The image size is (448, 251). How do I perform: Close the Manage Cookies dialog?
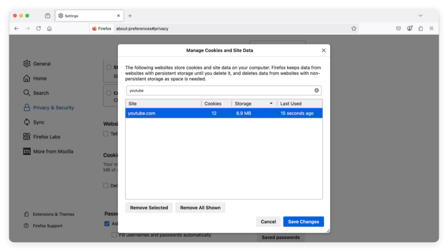click(x=323, y=50)
